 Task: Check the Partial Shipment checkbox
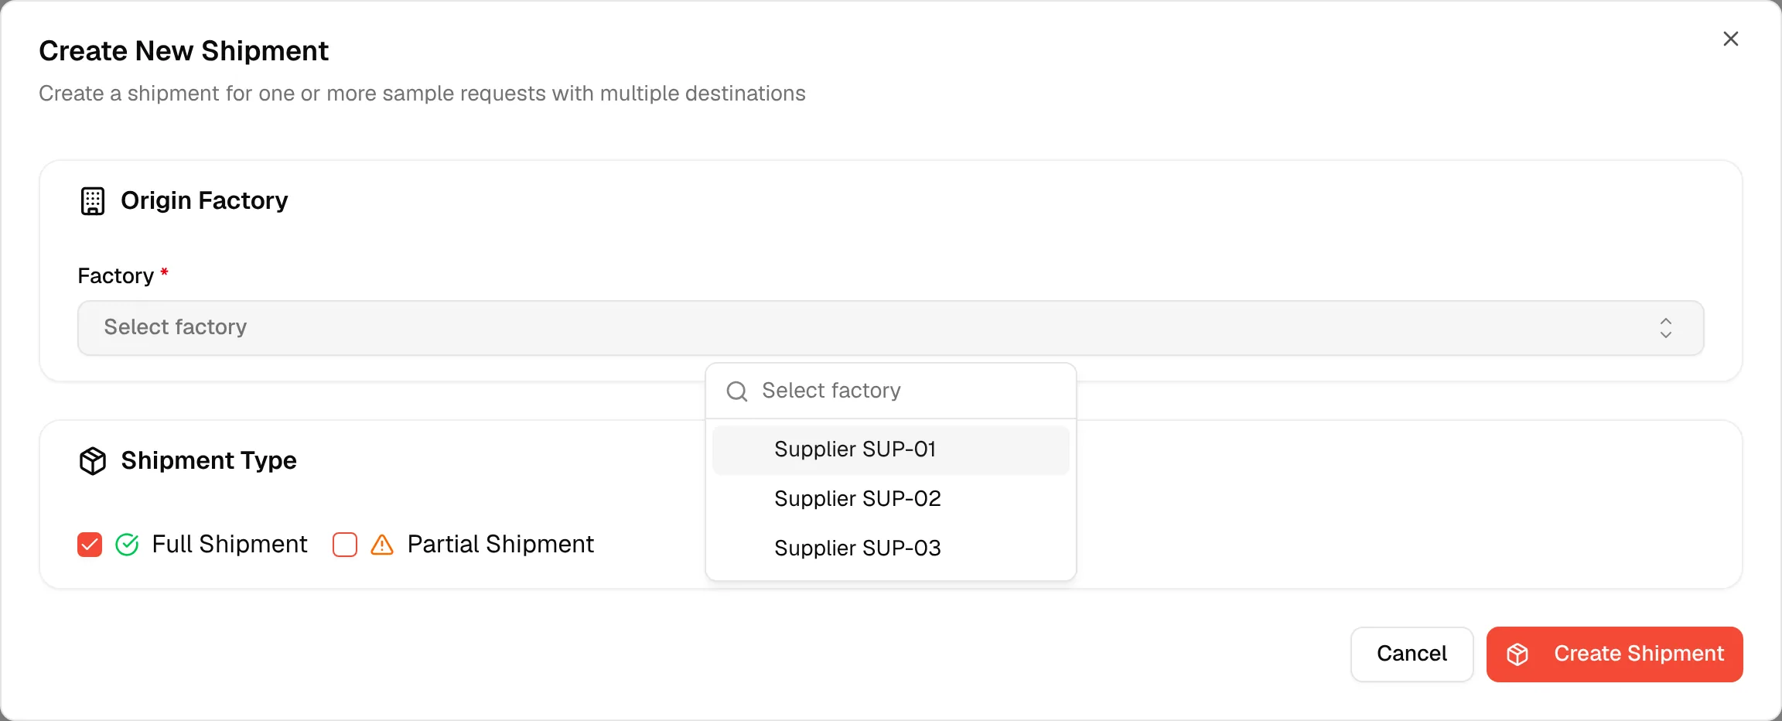coord(345,545)
